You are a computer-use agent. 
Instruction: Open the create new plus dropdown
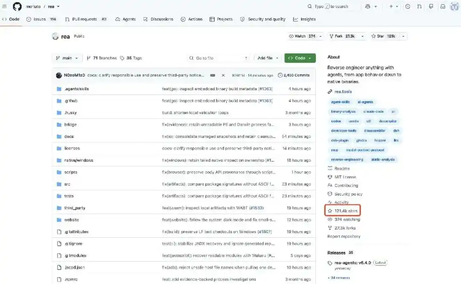click(x=394, y=6)
